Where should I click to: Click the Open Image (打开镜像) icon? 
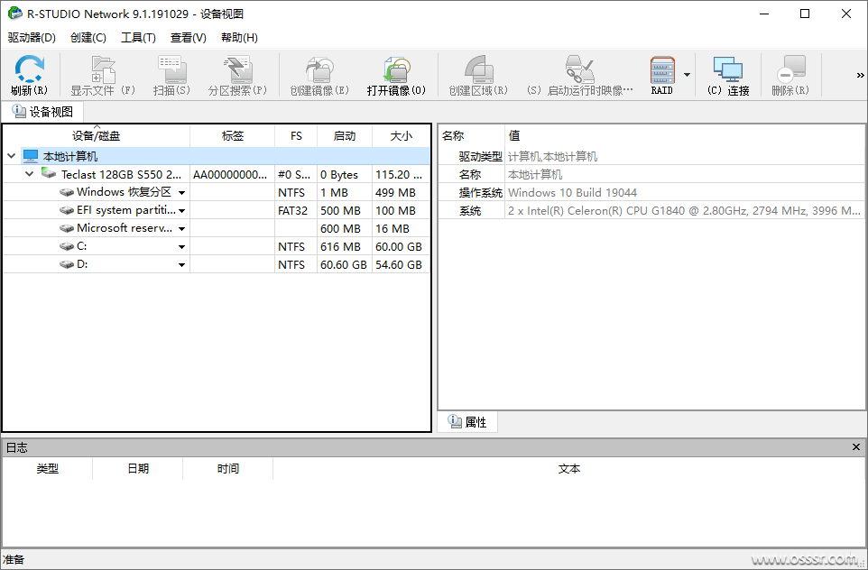click(x=396, y=69)
